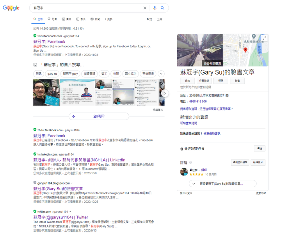
Task: Select the 勞資爭議 filter chip
Action: [x=89, y=74]
